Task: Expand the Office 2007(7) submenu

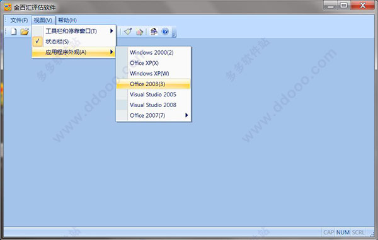Action: [x=154, y=115]
